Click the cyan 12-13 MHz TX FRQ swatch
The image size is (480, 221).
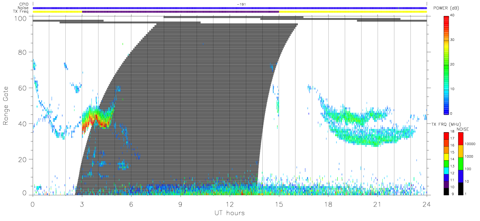(446, 170)
